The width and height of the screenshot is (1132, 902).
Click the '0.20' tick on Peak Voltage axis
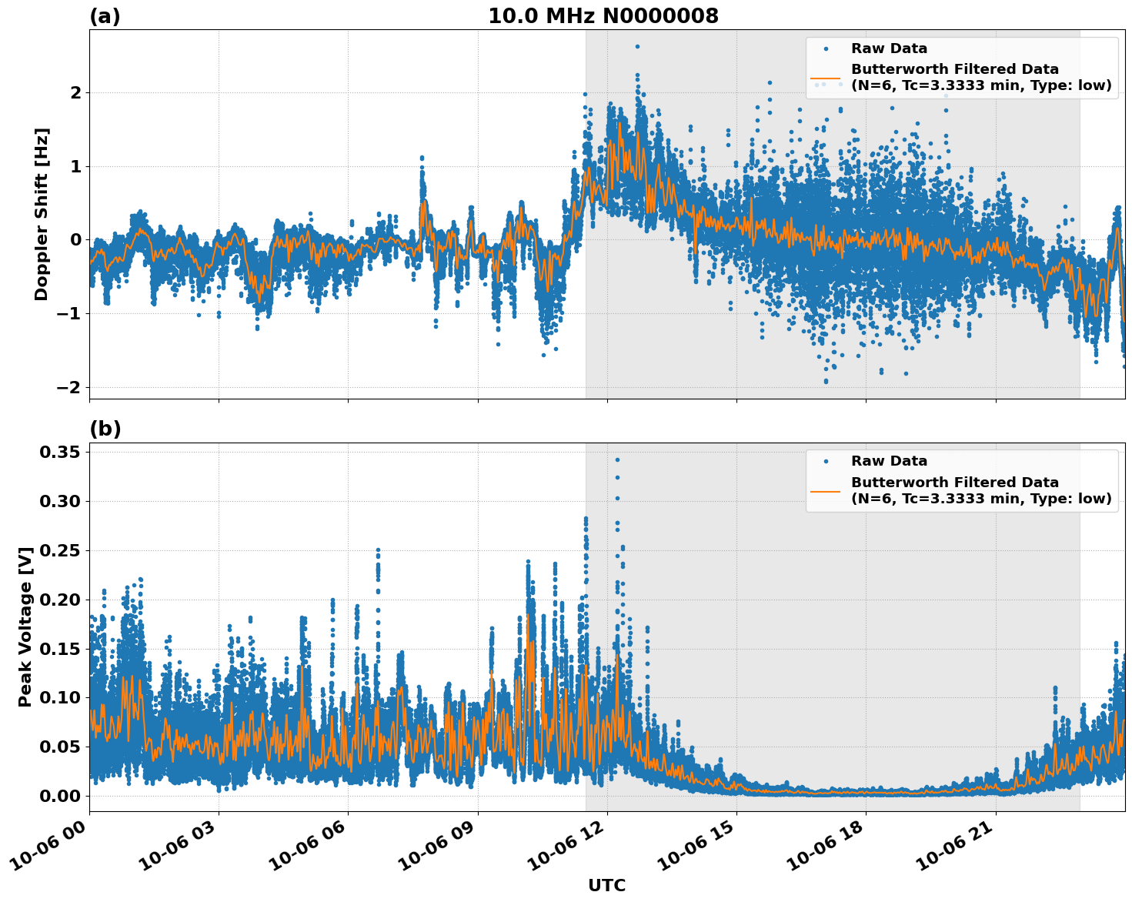pyautogui.click(x=60, y=600)
